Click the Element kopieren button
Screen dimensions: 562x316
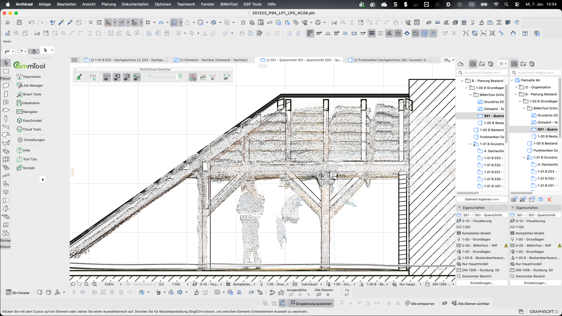pyautogui.click(x=482, y=199)
